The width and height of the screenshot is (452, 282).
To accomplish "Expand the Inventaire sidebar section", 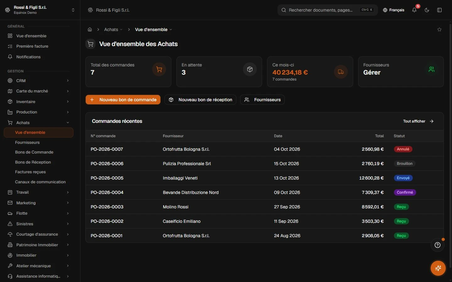I will 38,102.
